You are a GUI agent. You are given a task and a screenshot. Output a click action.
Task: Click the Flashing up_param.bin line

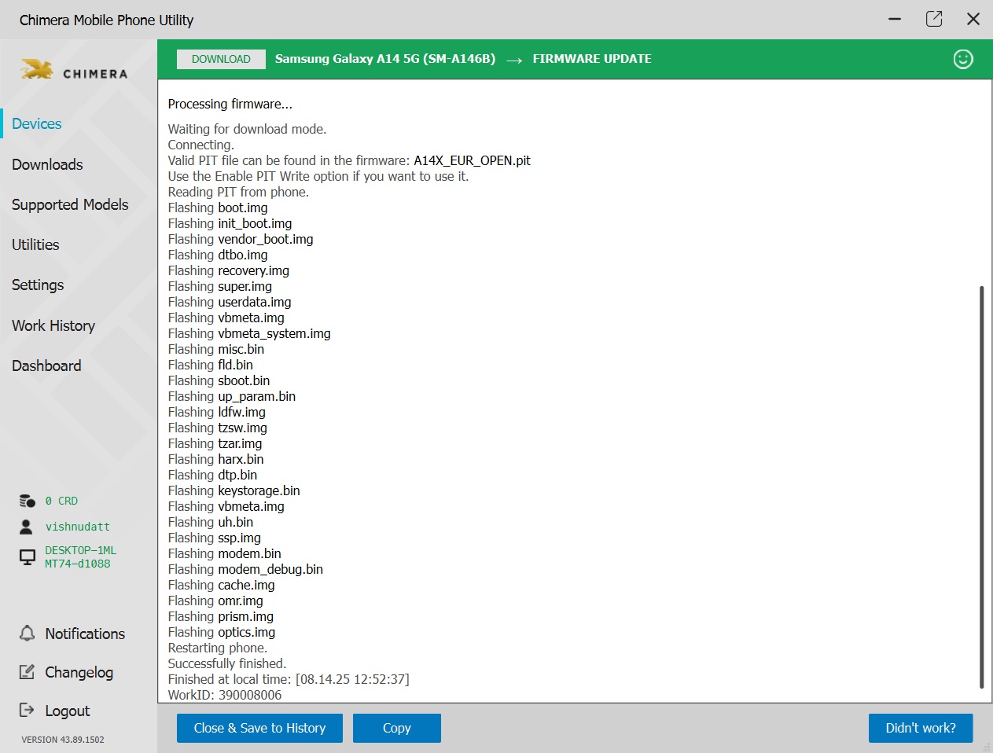pos(232,396)
